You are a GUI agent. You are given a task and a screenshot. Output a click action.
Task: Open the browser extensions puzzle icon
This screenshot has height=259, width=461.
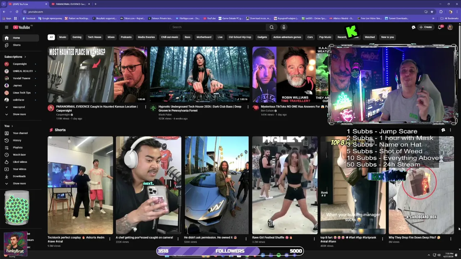(441, 12)
